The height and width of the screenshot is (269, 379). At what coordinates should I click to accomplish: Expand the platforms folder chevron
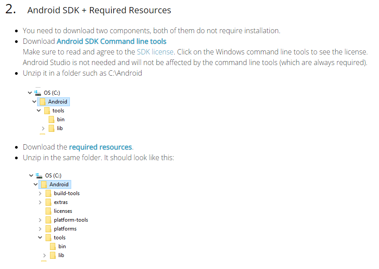click(x=40, y=229)
